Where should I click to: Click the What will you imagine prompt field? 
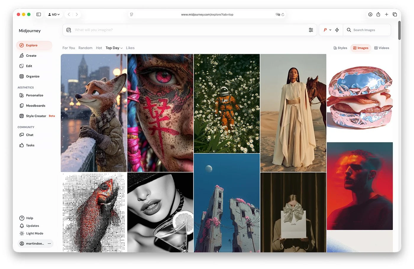pyautogui.click(x=189, y=30)
